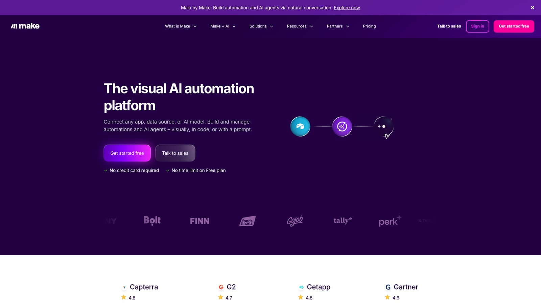Click the Gartner 4.6 rating star

[x=387, y=297]
